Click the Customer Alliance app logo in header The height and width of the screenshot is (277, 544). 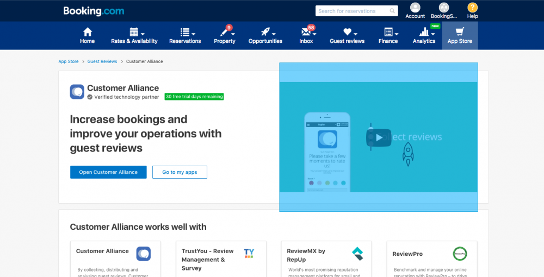pos(77,92)
